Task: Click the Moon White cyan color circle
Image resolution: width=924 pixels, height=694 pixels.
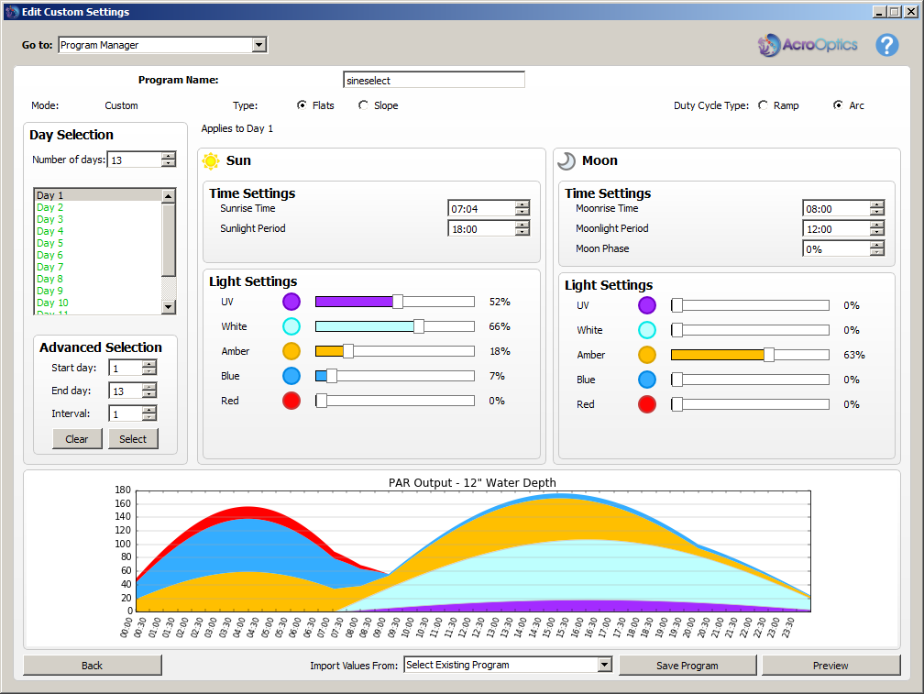Action: (x=647, y=330)
